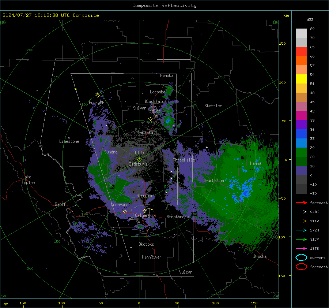Screen dimensions: 329x308
Task: Click the white 04DK arrow icon
Action: point(301,212)
